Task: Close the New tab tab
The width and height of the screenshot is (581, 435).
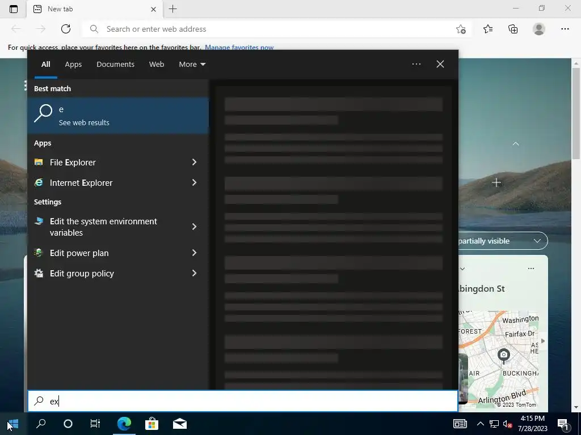Action: tap(153, 9)
